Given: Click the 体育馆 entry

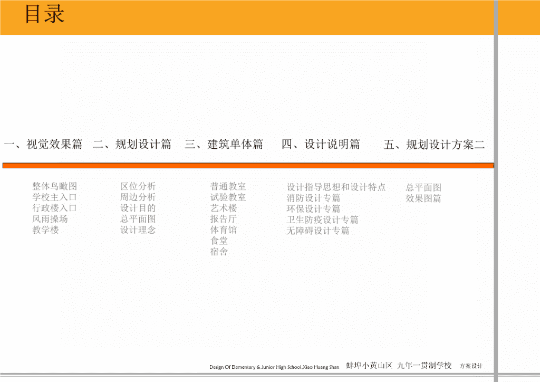Looking at the screenshot, I should tap(224, 230).
